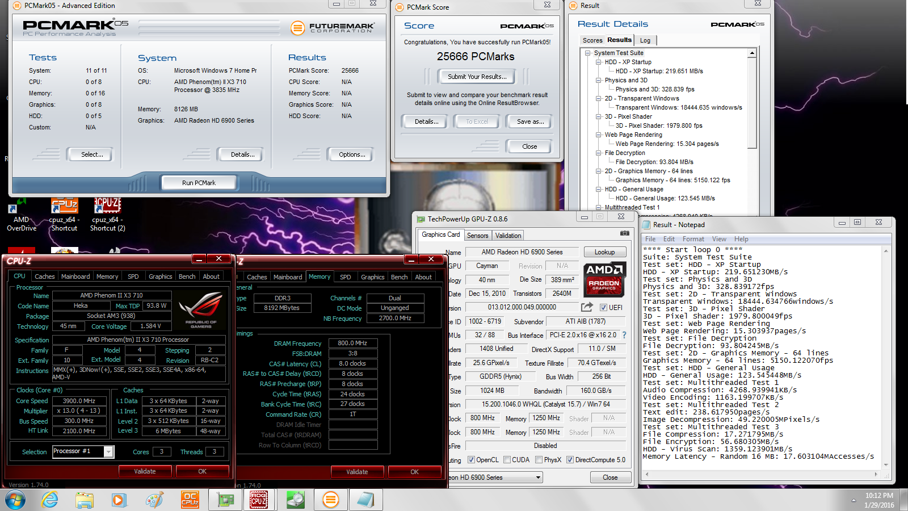Open the Sensors tab in GPU-Z
Viewport: 908px width, 511px height.
click(477, 236)
